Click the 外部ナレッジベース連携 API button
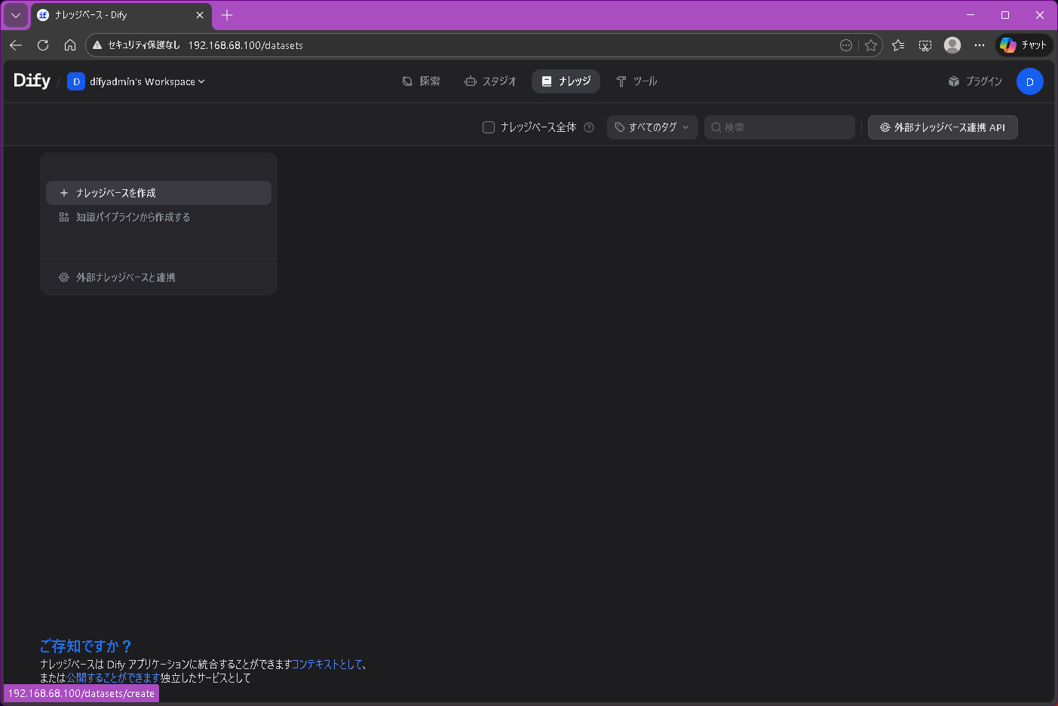 coord(943,127)
